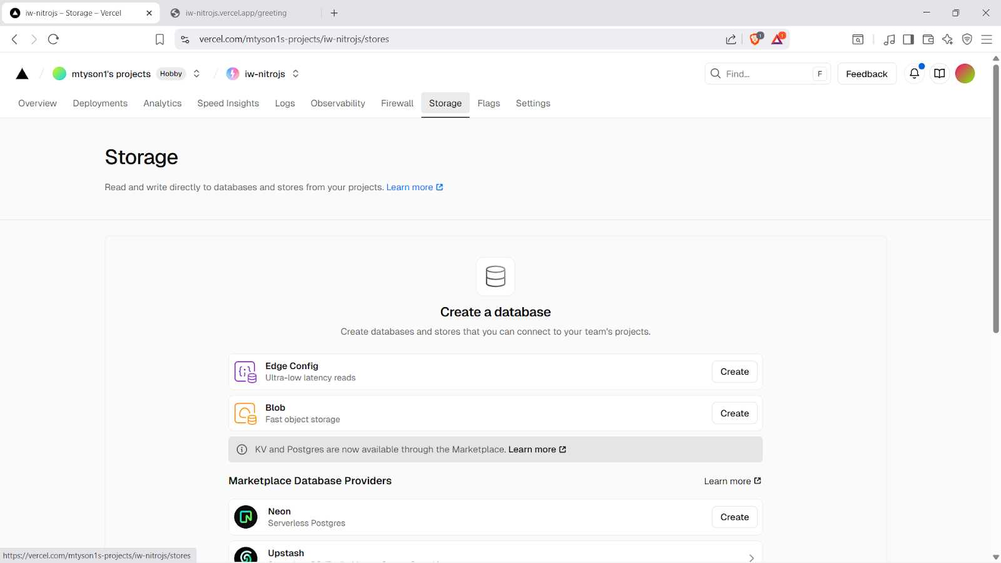Click the Vercel triangle logo
Screen dimensions: 1001x563
[22, 74]
